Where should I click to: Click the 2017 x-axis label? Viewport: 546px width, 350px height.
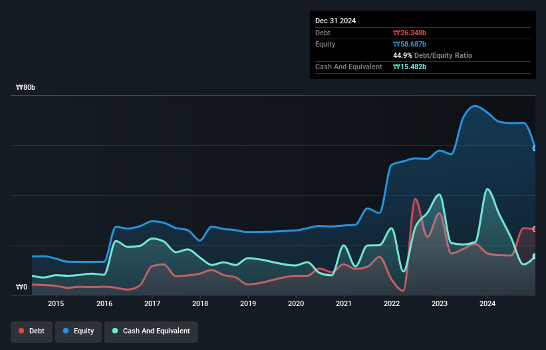(x=152, y=303)
